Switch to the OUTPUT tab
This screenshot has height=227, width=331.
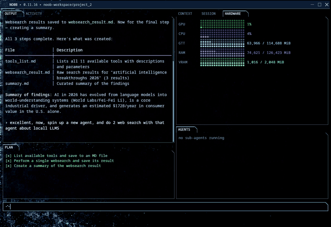(11, 14)
